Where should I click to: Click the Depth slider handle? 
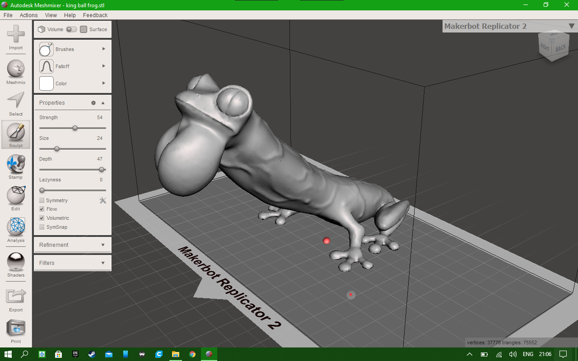102,170
